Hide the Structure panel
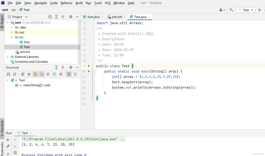This screenshot has height=156, width=265. (77, 67)
